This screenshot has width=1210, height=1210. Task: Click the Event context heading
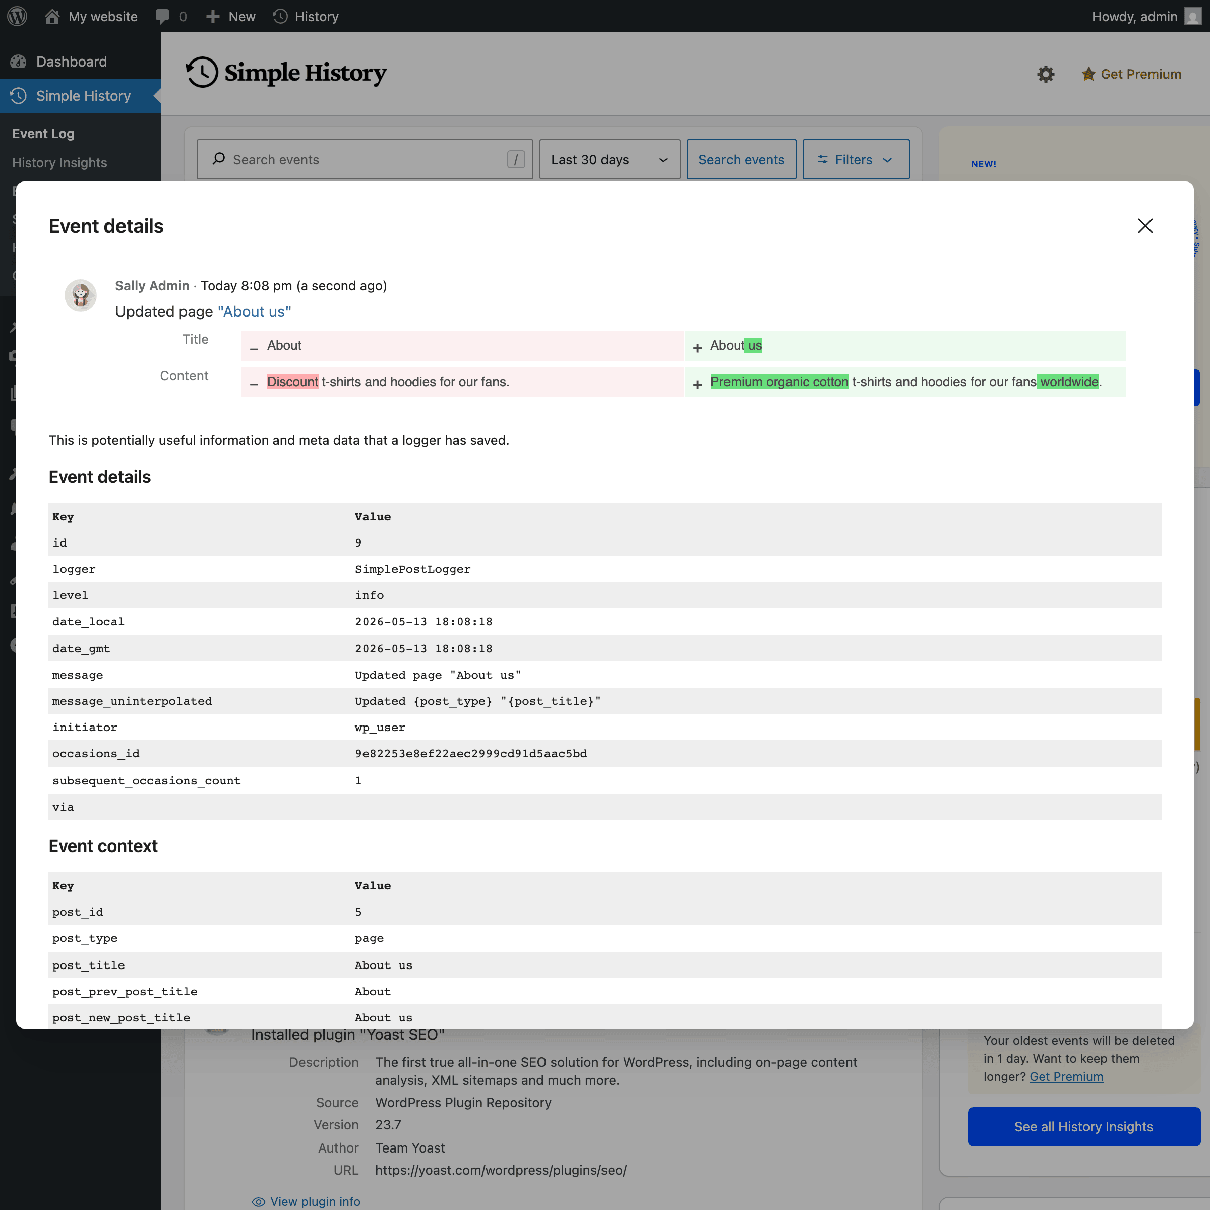pyautogui.click(x=103, y=846)
